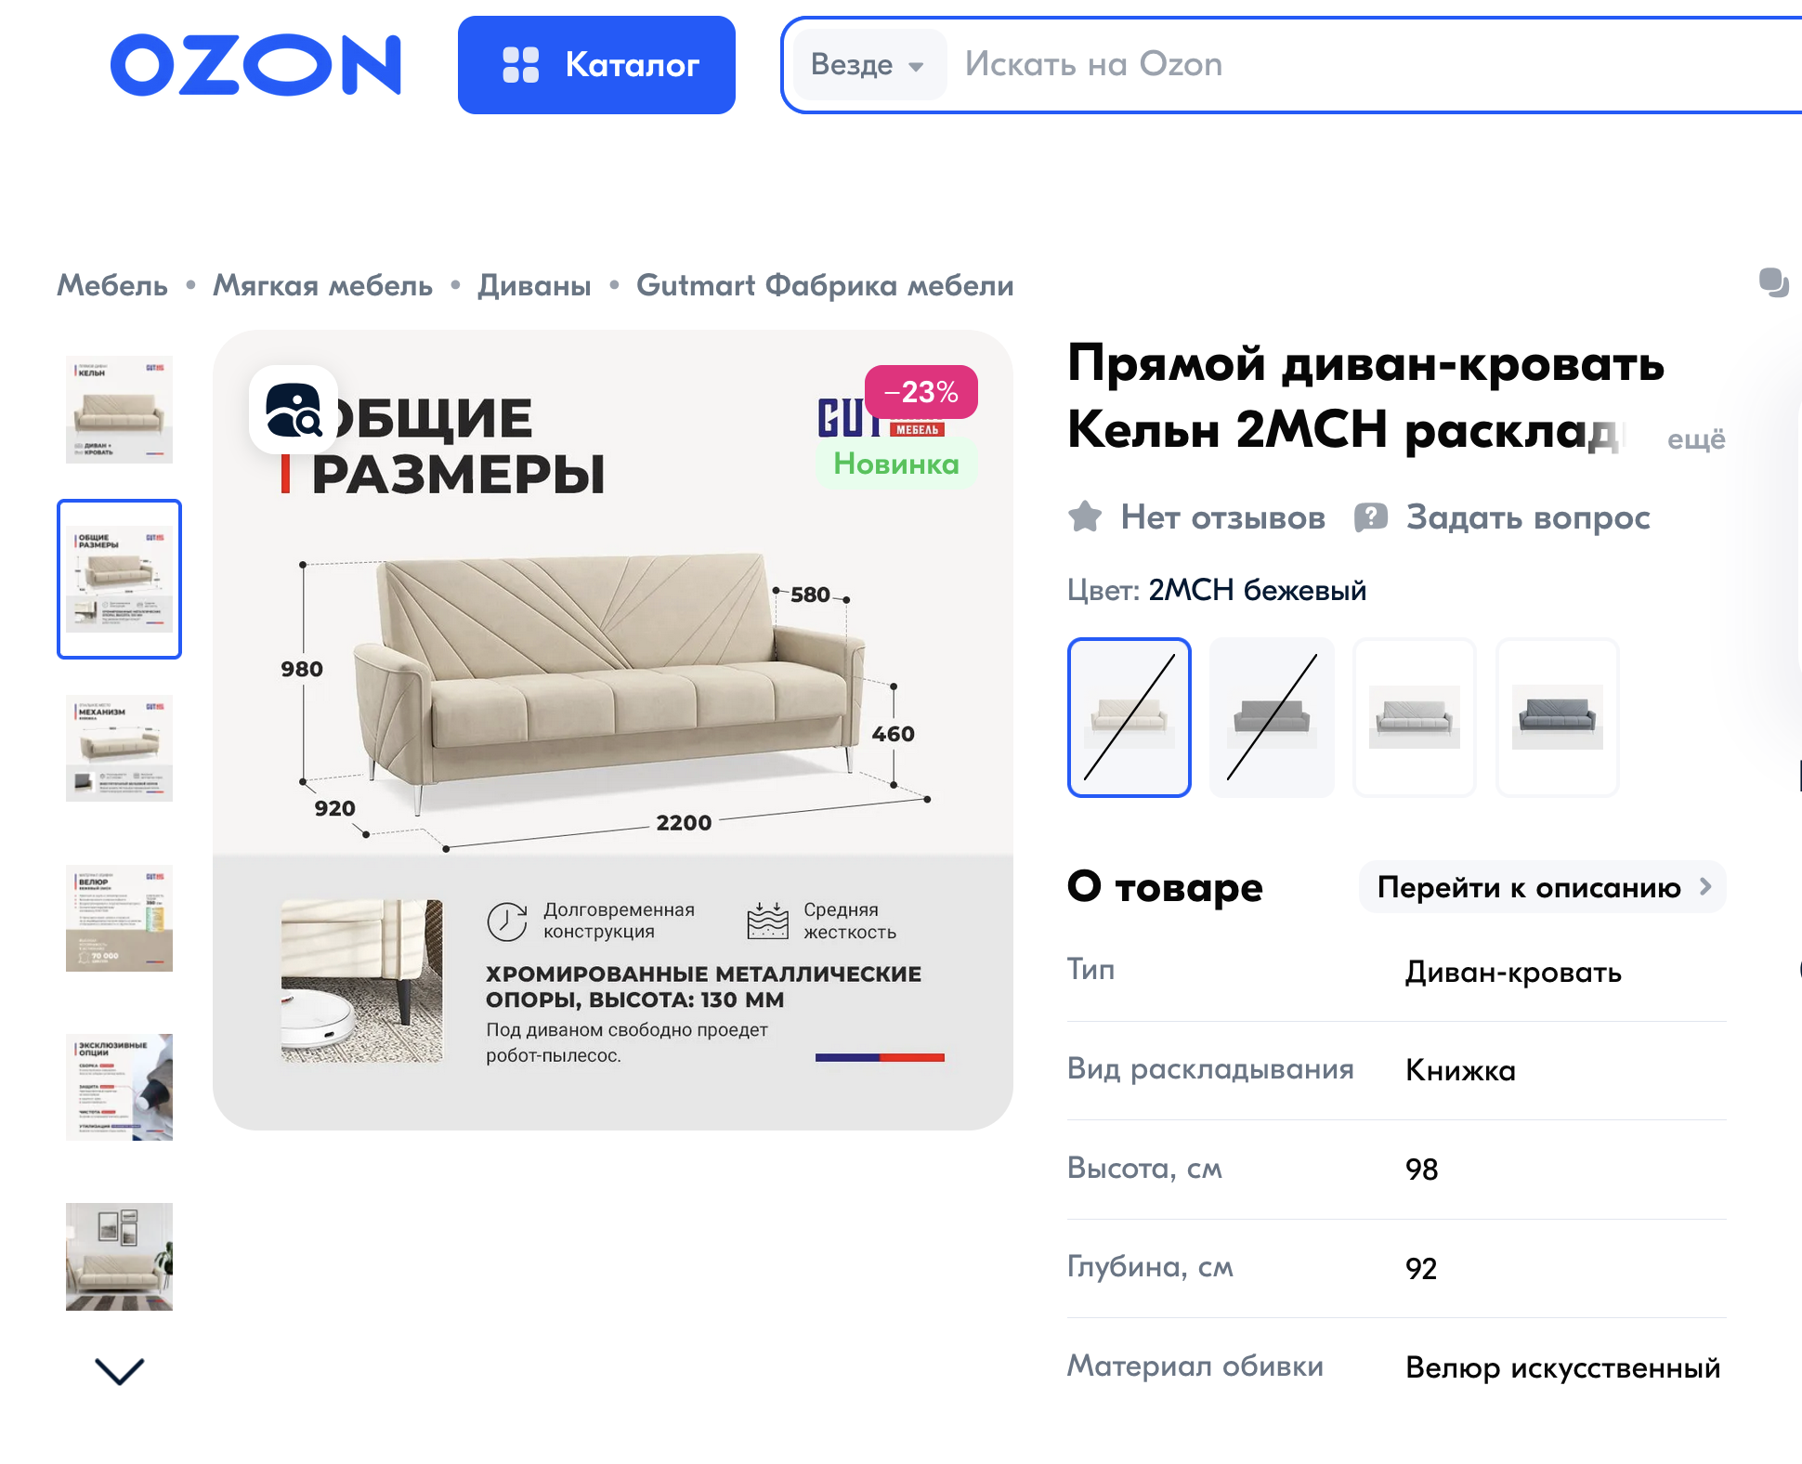Open visual search on product image
This screenshot has width=1802, height=1464.
tap(294, 410)
